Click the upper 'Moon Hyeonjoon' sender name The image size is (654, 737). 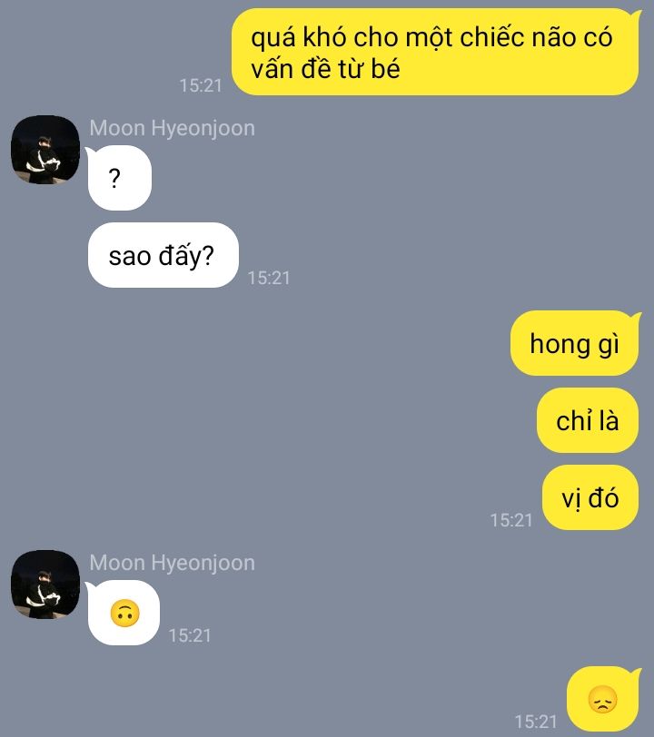coord(173,128)
